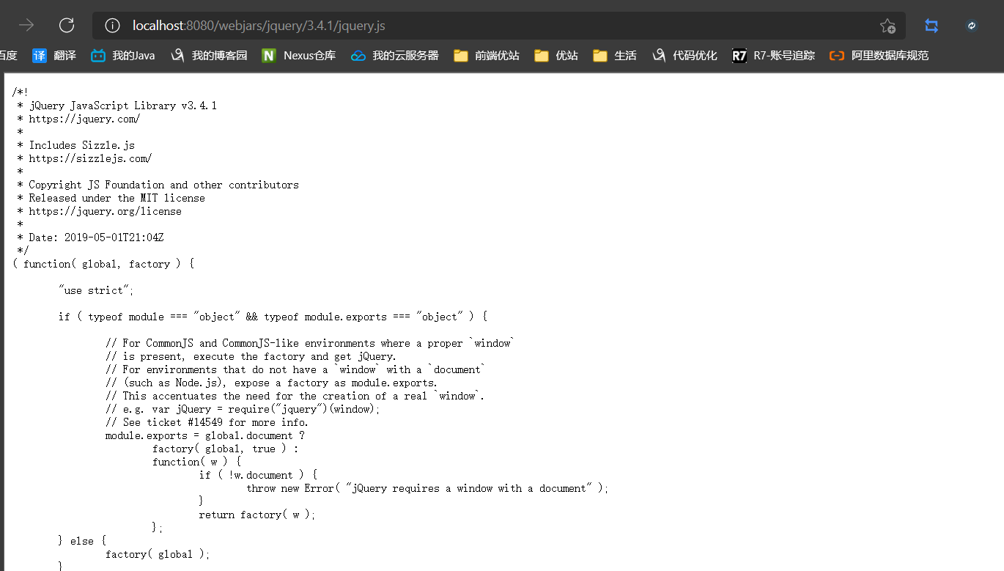Click the round blue icon at toolbar end
Screen dimensions: 1004x571
972,26
